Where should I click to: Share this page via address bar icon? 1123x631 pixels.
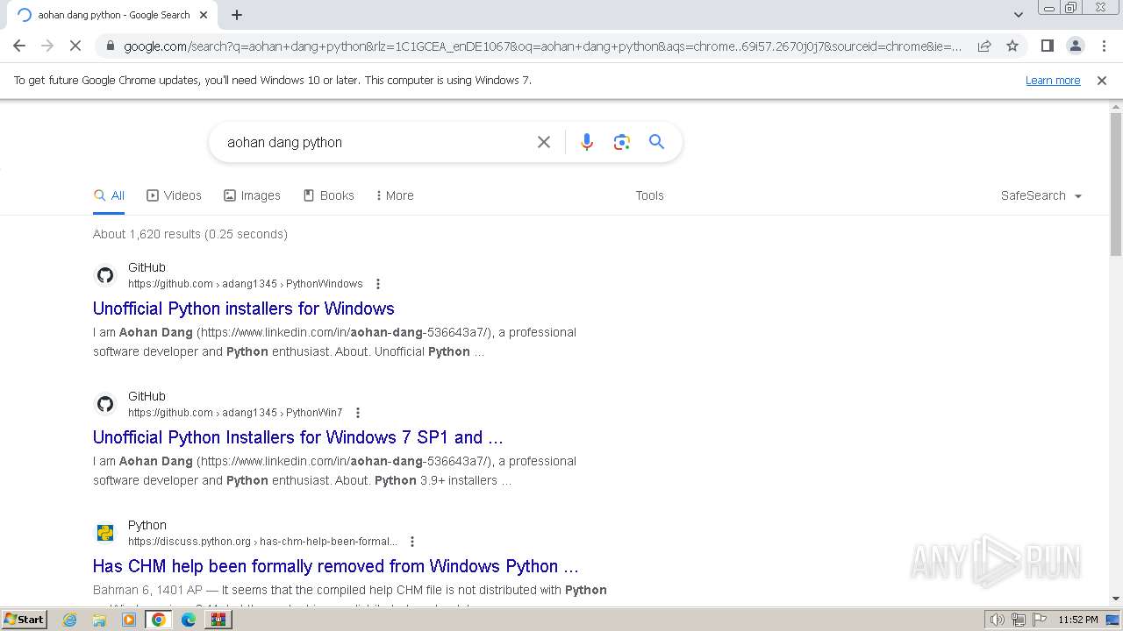pos(984,46)
